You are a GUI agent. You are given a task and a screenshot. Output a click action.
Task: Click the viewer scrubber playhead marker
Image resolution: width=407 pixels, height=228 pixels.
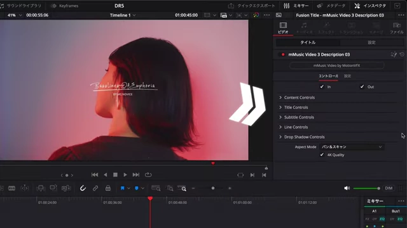pos(213,163)
